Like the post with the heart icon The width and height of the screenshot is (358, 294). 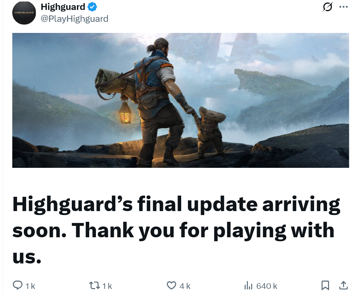[171, 286]
